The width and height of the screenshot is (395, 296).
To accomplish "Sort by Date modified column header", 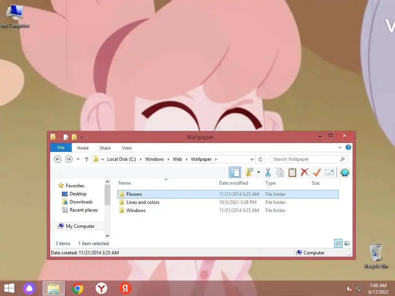I will point(239,183).
